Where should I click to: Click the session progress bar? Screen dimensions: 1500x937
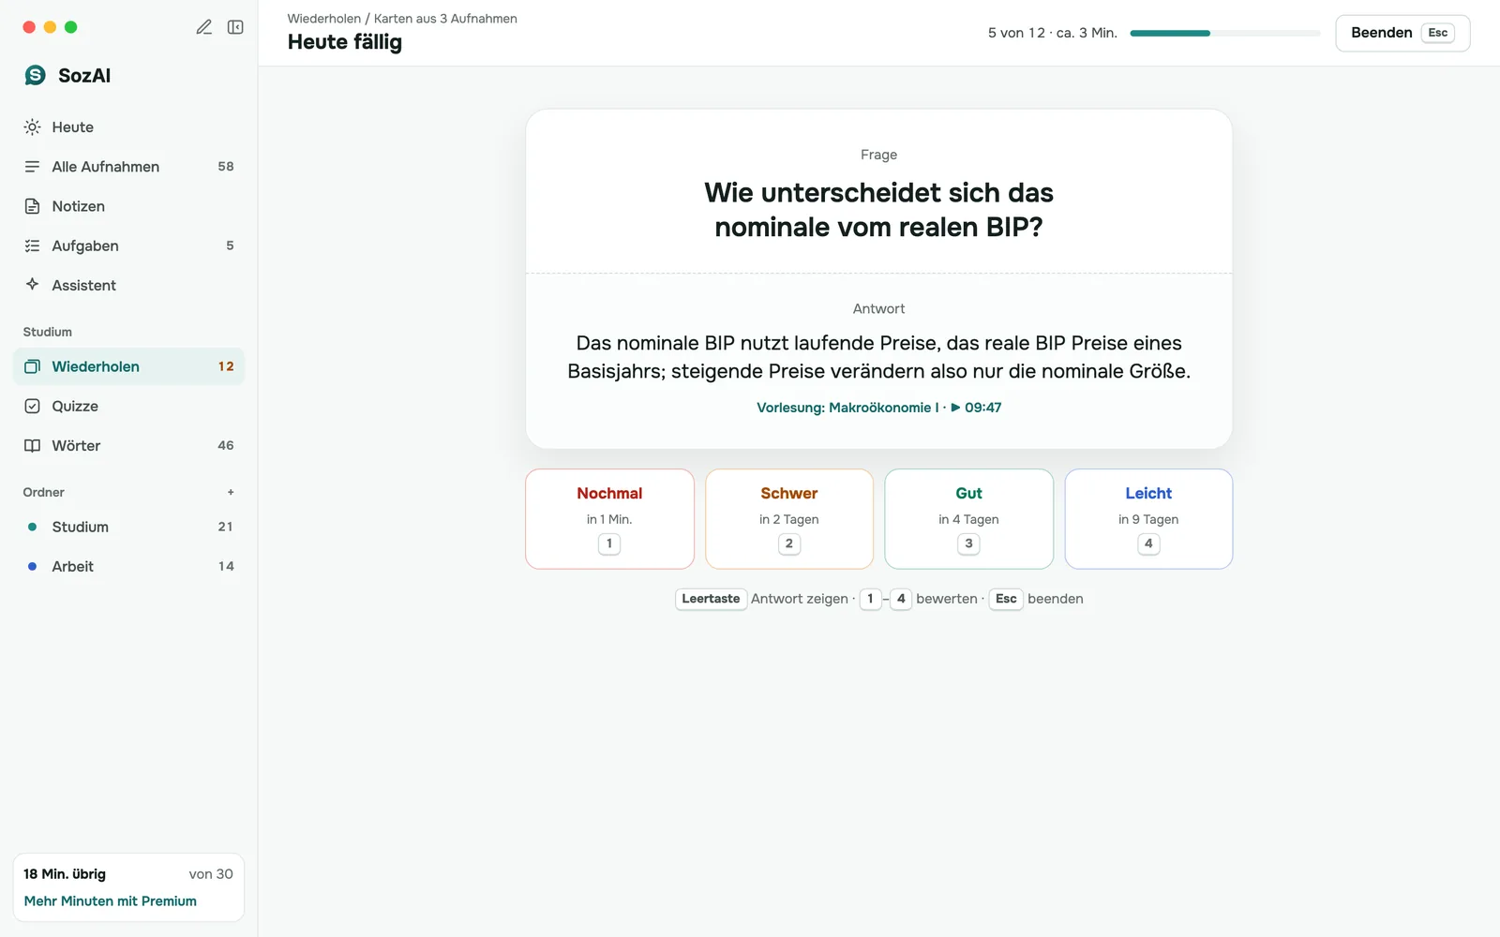click(1224, 33)
